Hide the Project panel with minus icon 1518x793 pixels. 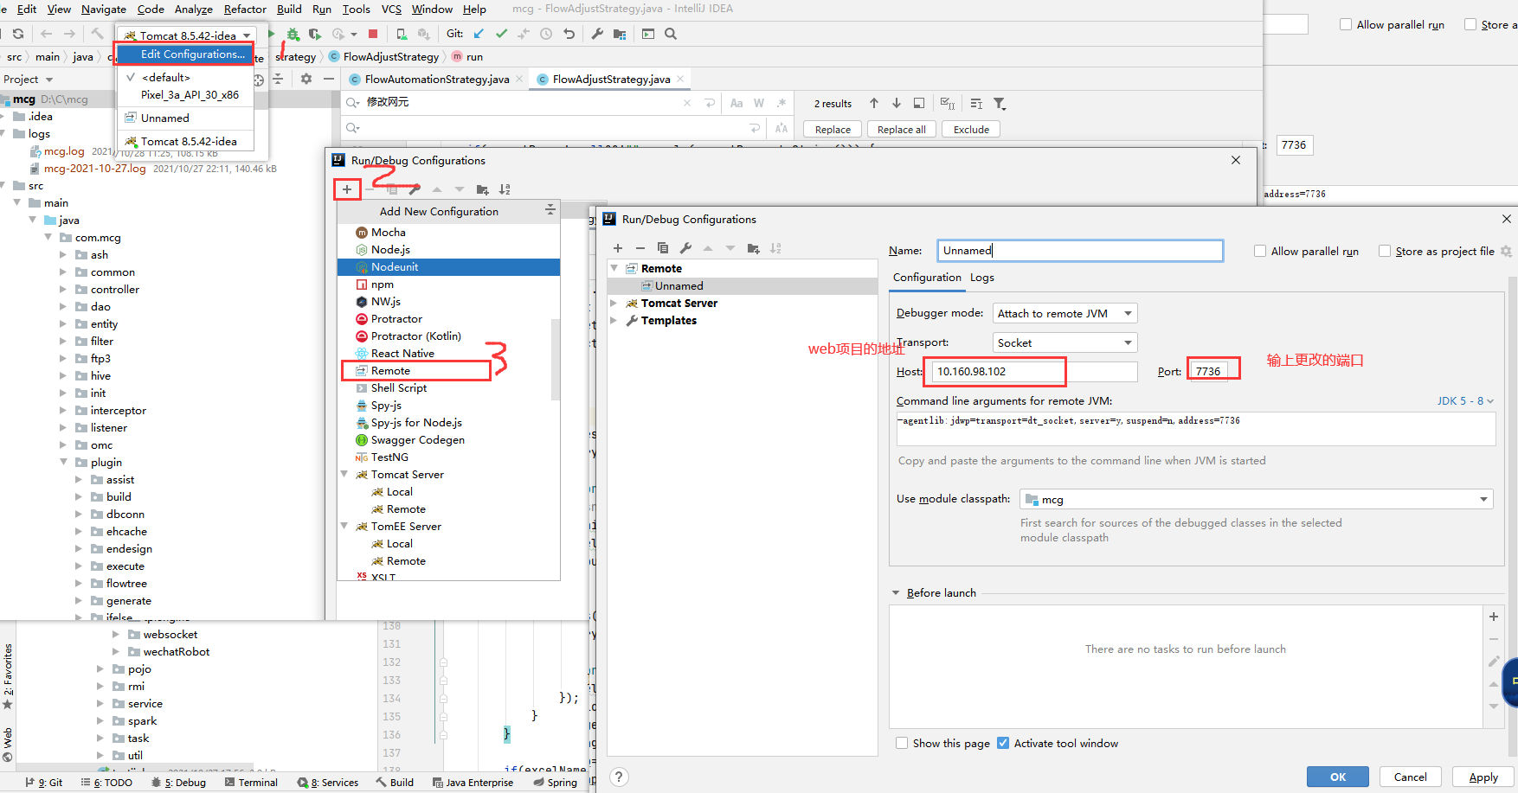(x=329, y=79)
